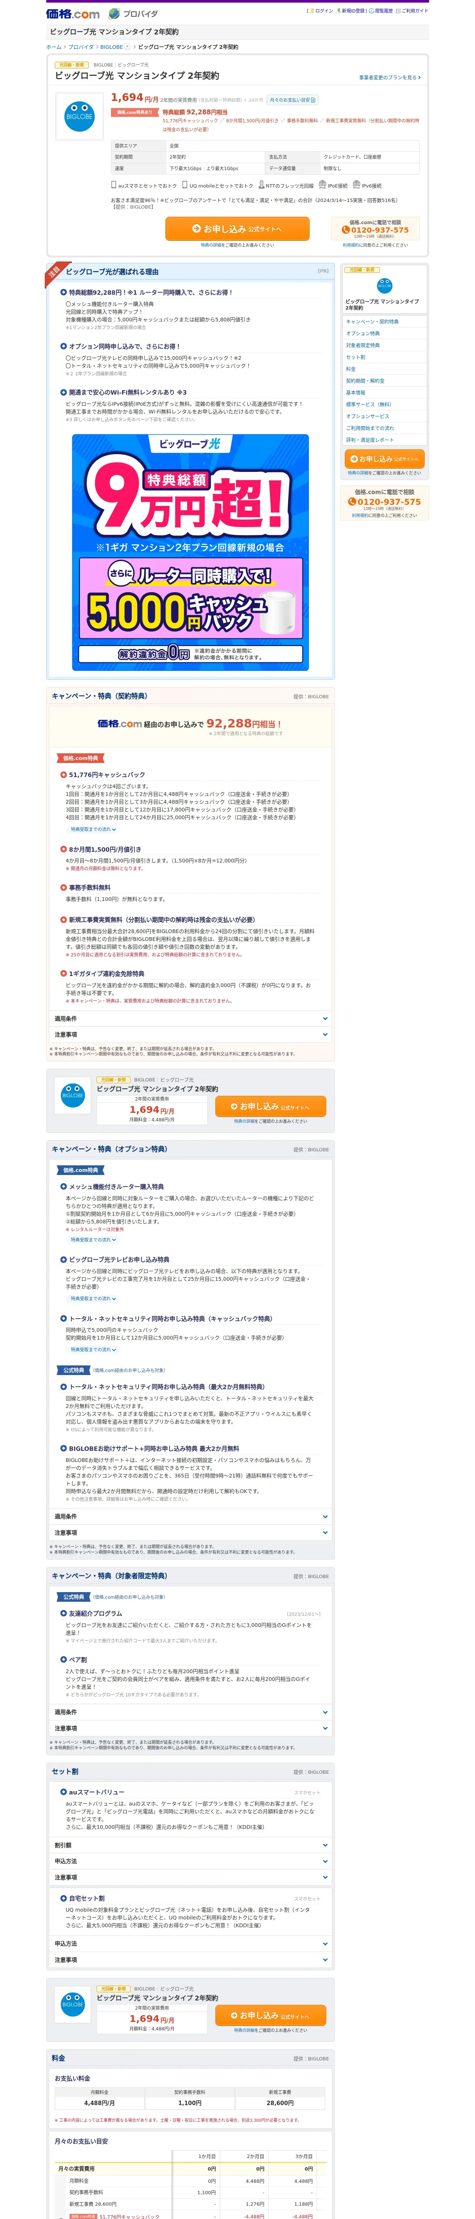
Task: Click sidebar orange お申し込み button
Action: pyautogui.click(x=384, y=459)
